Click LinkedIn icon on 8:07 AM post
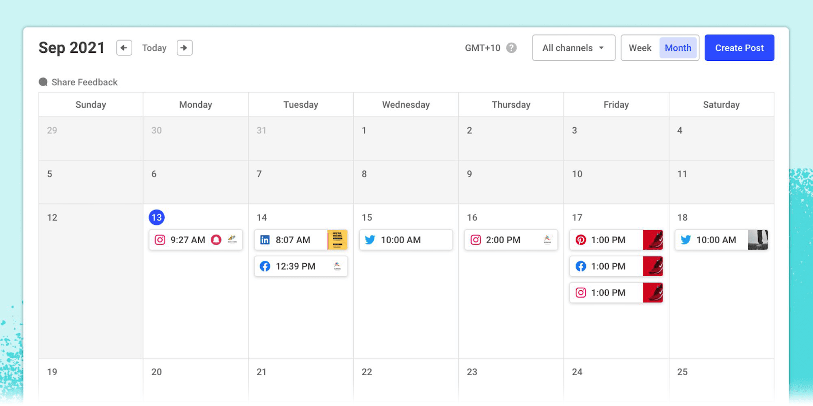813x406 pixels. [265, 240]
